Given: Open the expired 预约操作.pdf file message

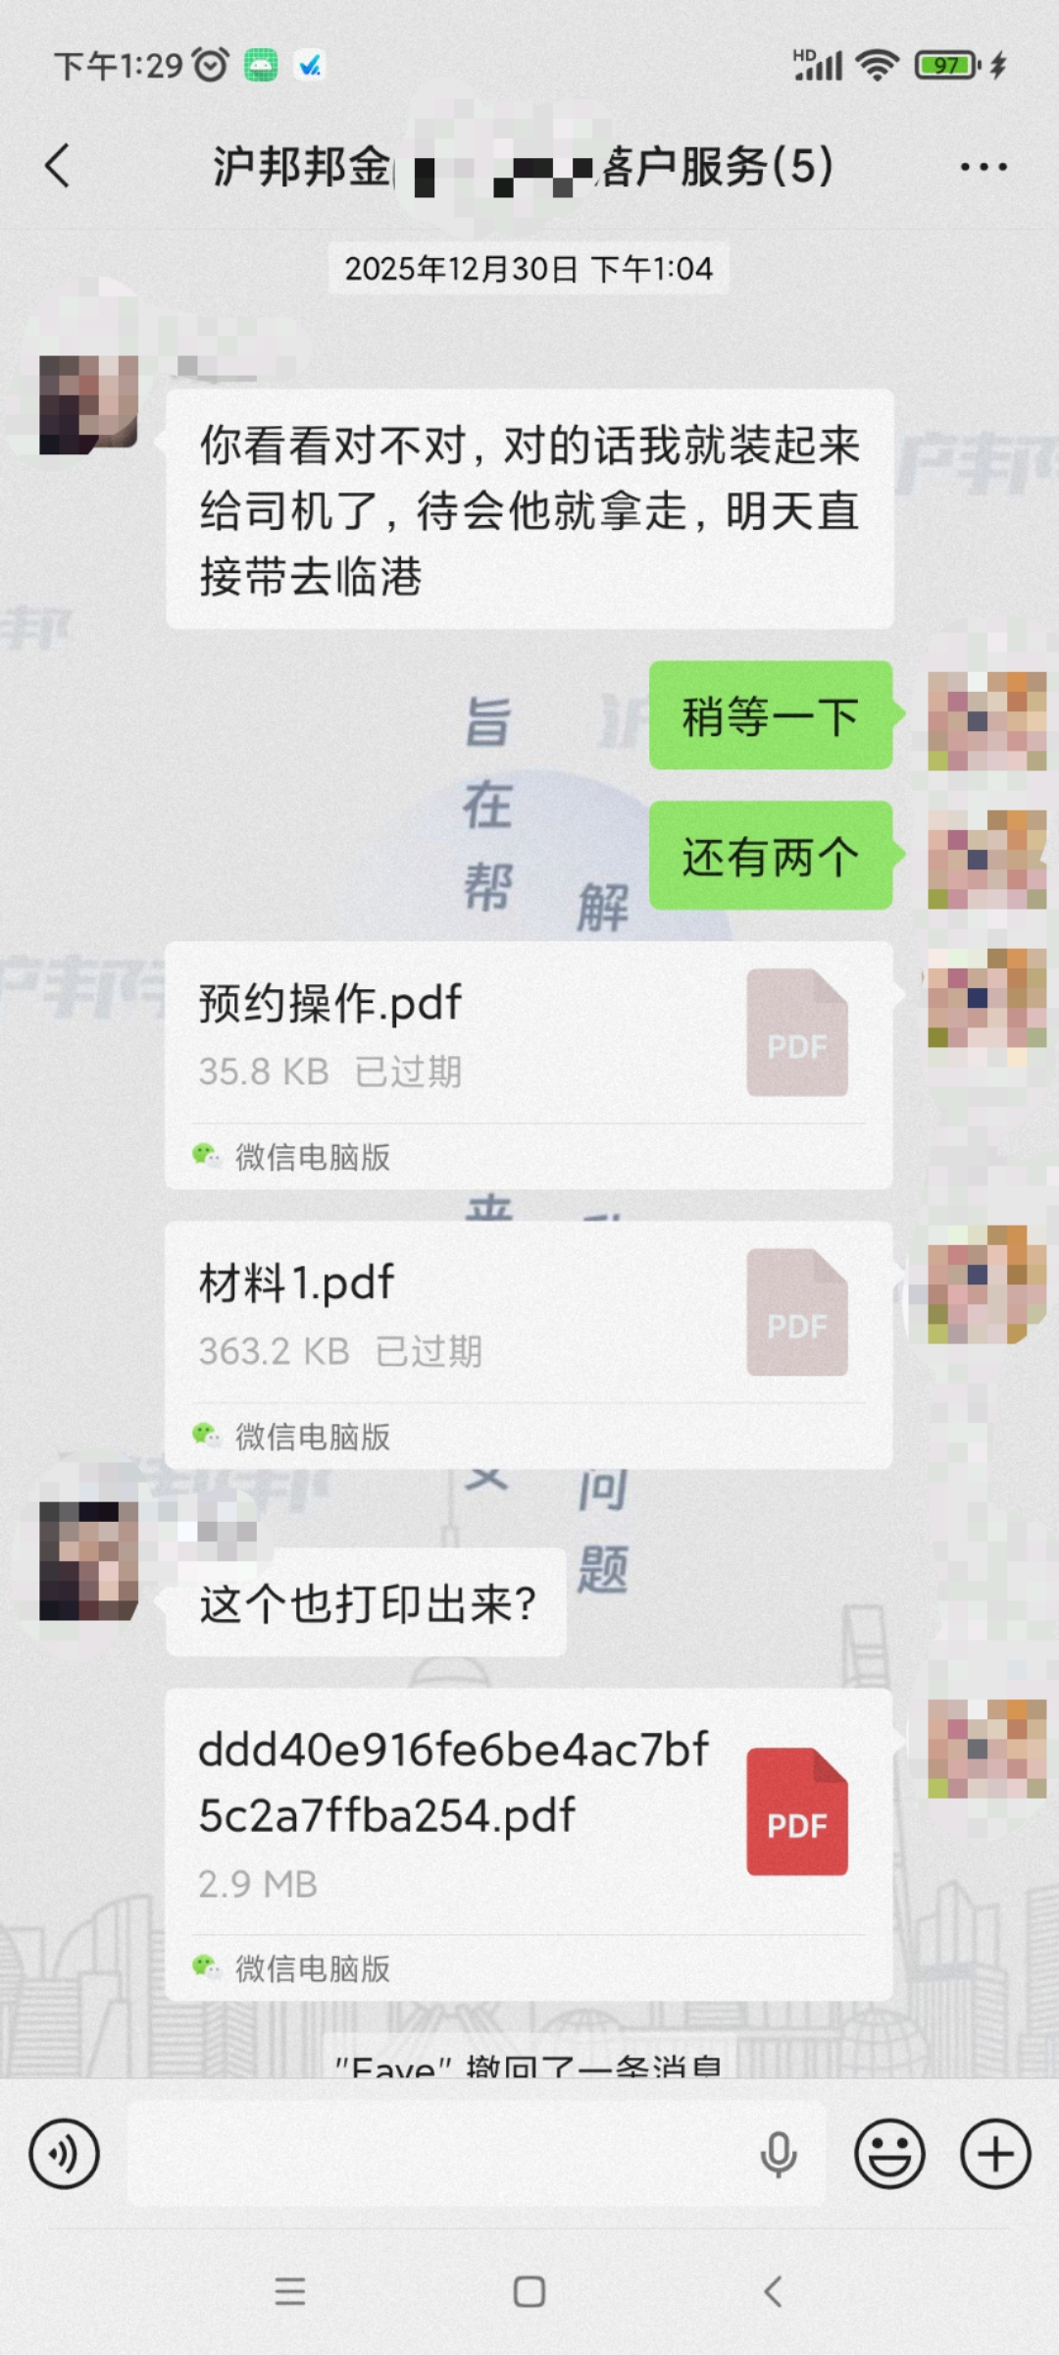Looking at the screenshot, I should pyautogui.click(x=529, y=1066).
